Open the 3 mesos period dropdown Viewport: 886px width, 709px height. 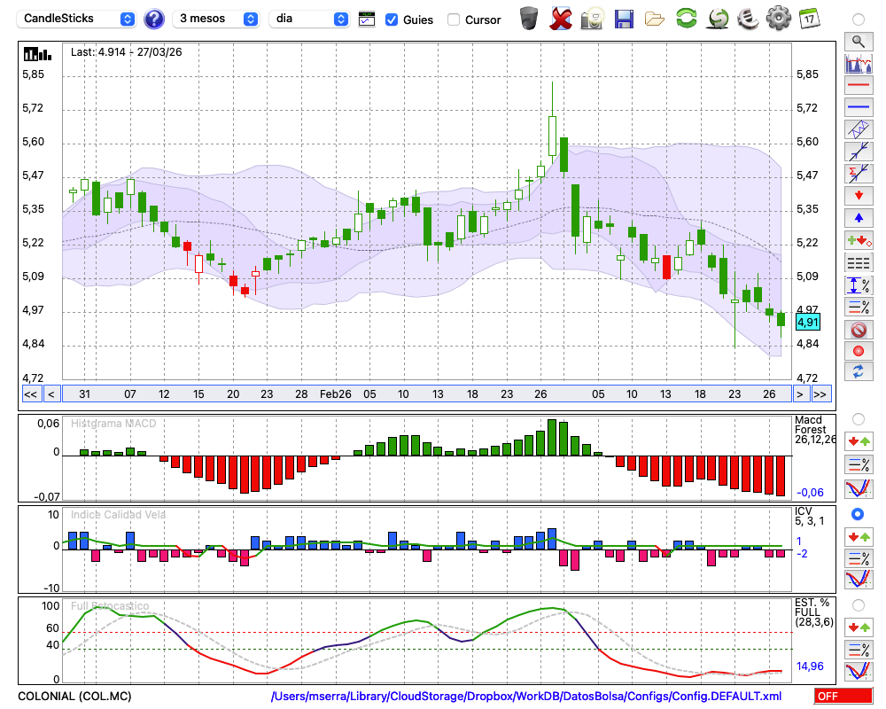tap(217, 19)
